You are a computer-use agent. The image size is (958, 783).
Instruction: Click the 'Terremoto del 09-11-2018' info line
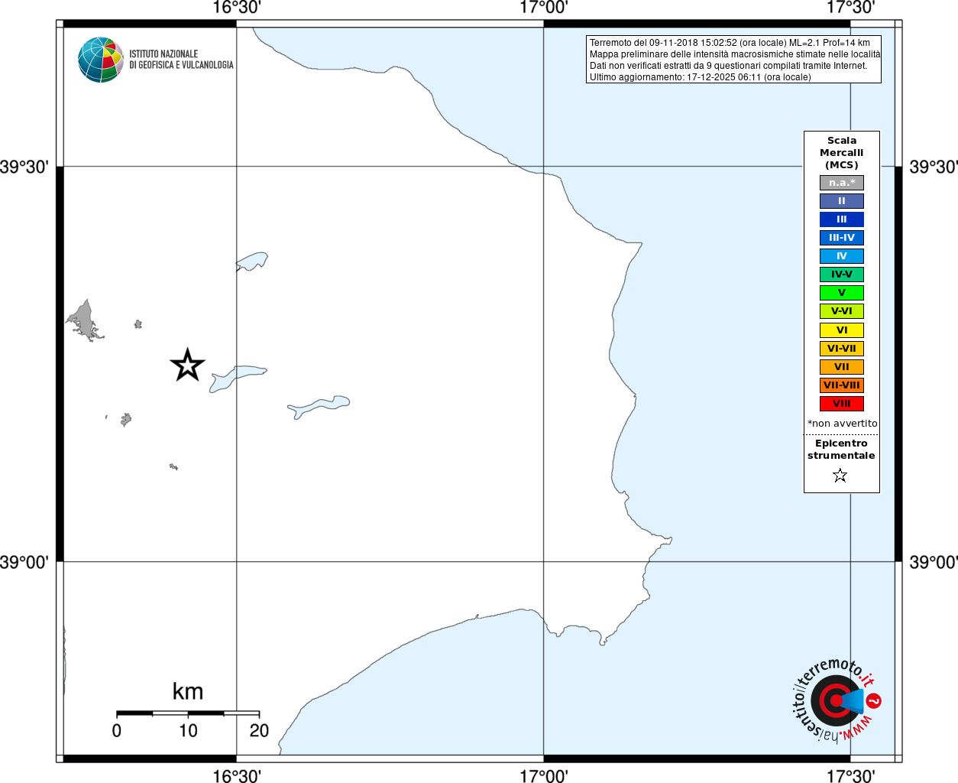pos(730,43)
